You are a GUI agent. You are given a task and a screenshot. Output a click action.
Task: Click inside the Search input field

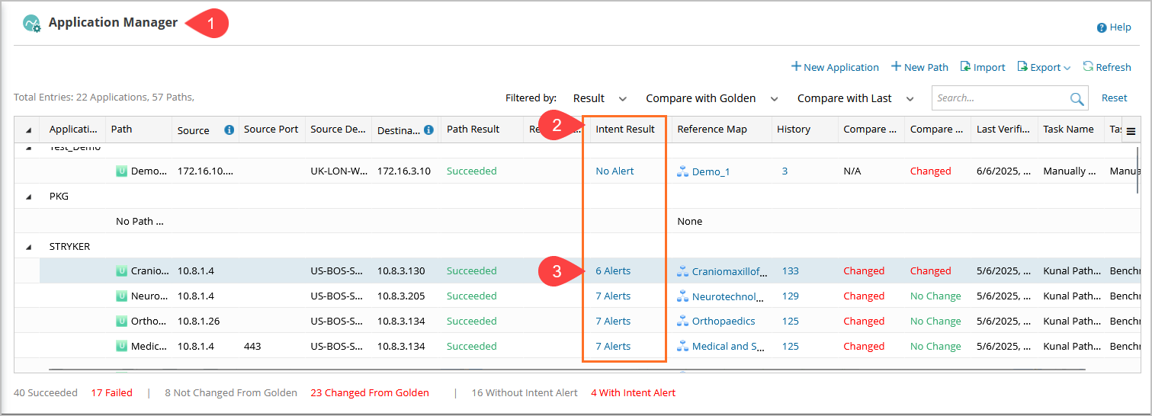(x=999, y=98)
